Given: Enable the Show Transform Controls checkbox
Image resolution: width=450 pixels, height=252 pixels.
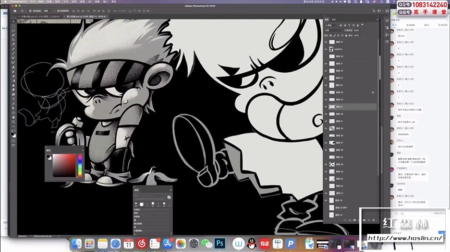Looking at the screenshot, I should [55, 11].
